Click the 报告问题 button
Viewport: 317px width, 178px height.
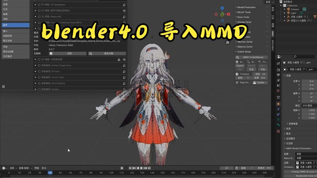107,53
